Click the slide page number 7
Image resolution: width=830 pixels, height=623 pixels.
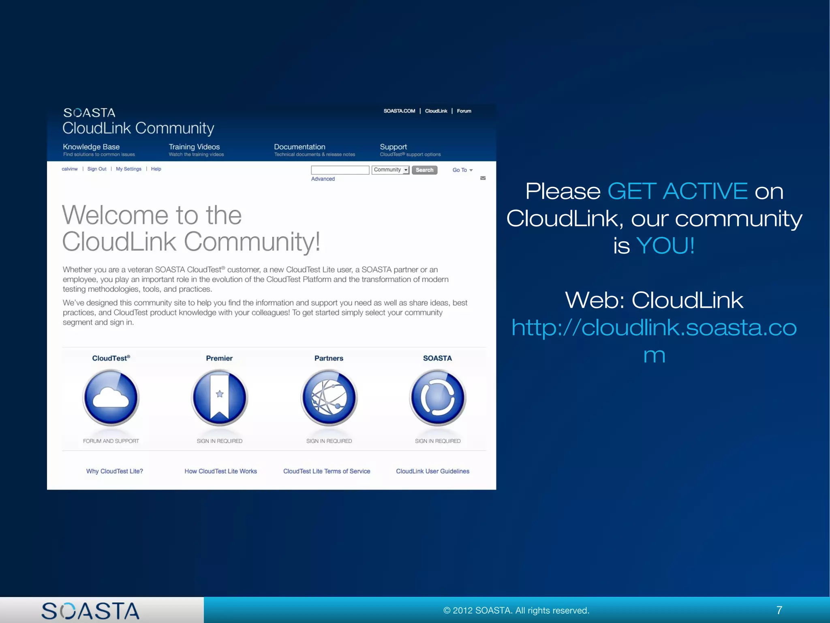pos(779,610)
